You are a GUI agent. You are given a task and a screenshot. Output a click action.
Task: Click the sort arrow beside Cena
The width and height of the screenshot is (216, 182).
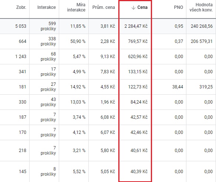[134, 7]
